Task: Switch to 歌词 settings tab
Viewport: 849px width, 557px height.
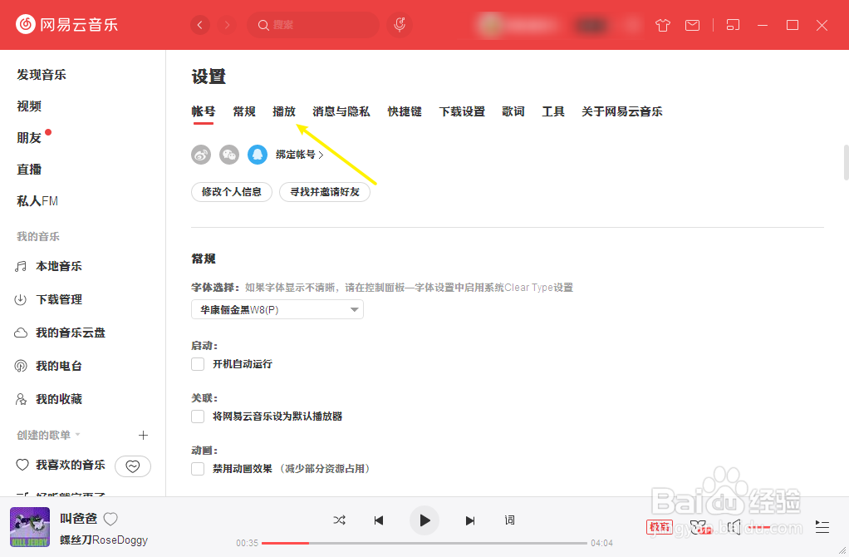Action: (x=513, y=111)
